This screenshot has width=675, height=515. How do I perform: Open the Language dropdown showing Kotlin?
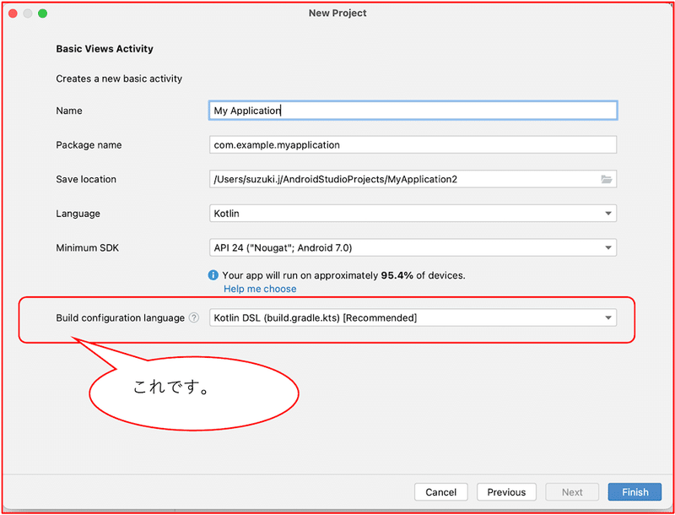pyautogui.click(x=413, y=213)
